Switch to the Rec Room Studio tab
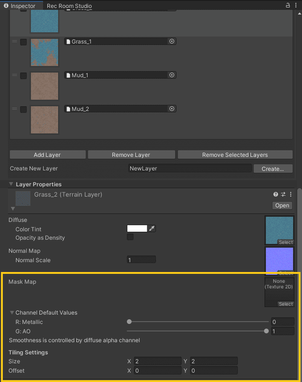302x382 pixels. click(69, 6)
